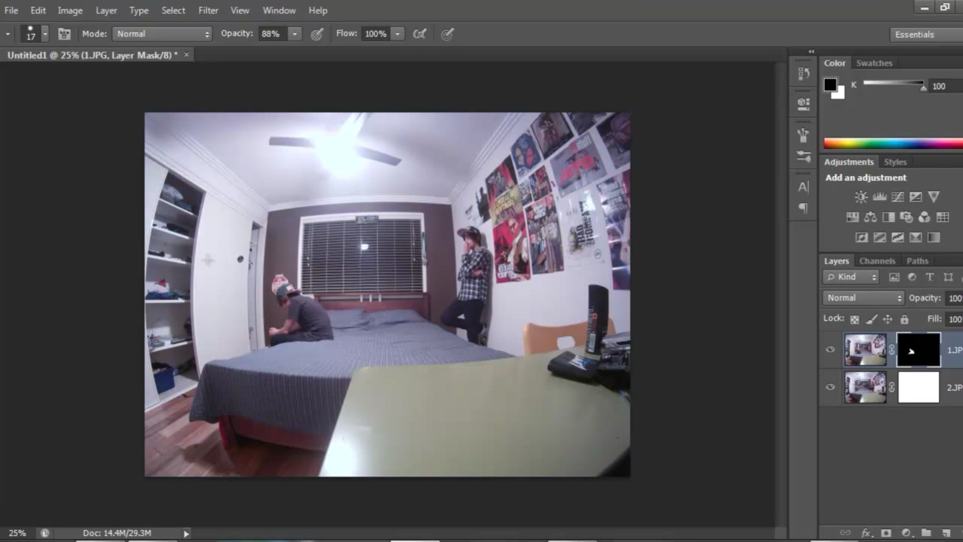The width and height of the screenshot is (963, 542).
Task: Add a layer mask to the layer
Action: [887, 532]
